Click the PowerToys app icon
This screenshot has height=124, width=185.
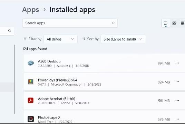pyautogui.click(x=31, y=82)
